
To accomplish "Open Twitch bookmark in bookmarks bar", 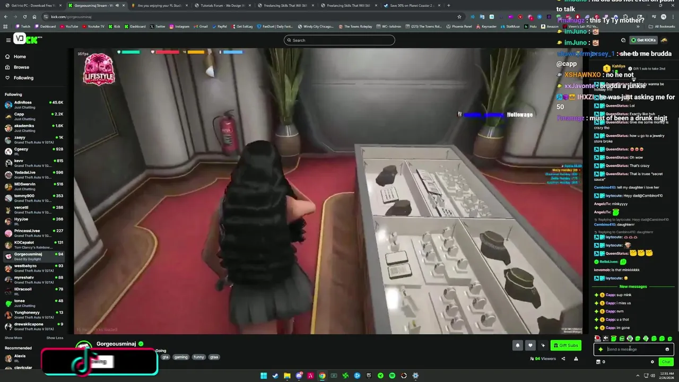I will click(x=23, y=27).
